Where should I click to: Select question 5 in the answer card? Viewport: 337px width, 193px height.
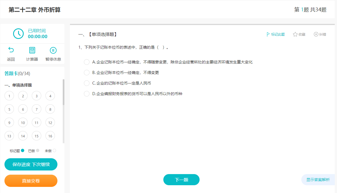(x=9, y=109)
